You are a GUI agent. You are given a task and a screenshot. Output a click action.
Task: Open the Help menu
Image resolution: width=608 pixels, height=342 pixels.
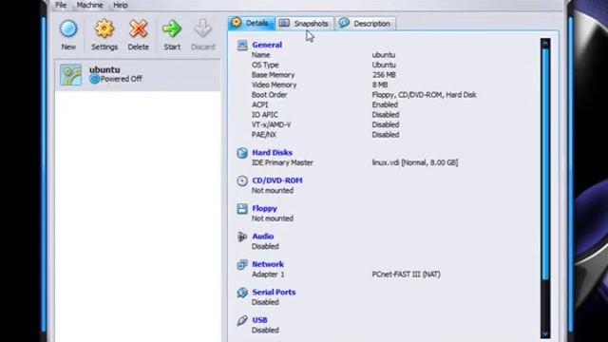pos(121,5)
